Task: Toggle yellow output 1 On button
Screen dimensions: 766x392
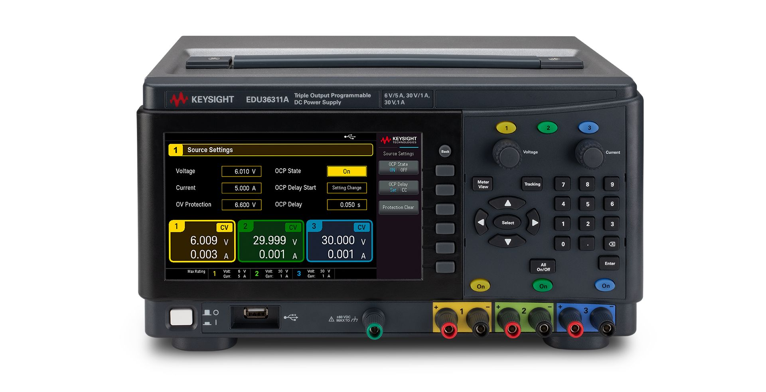Action: point(481,286)
